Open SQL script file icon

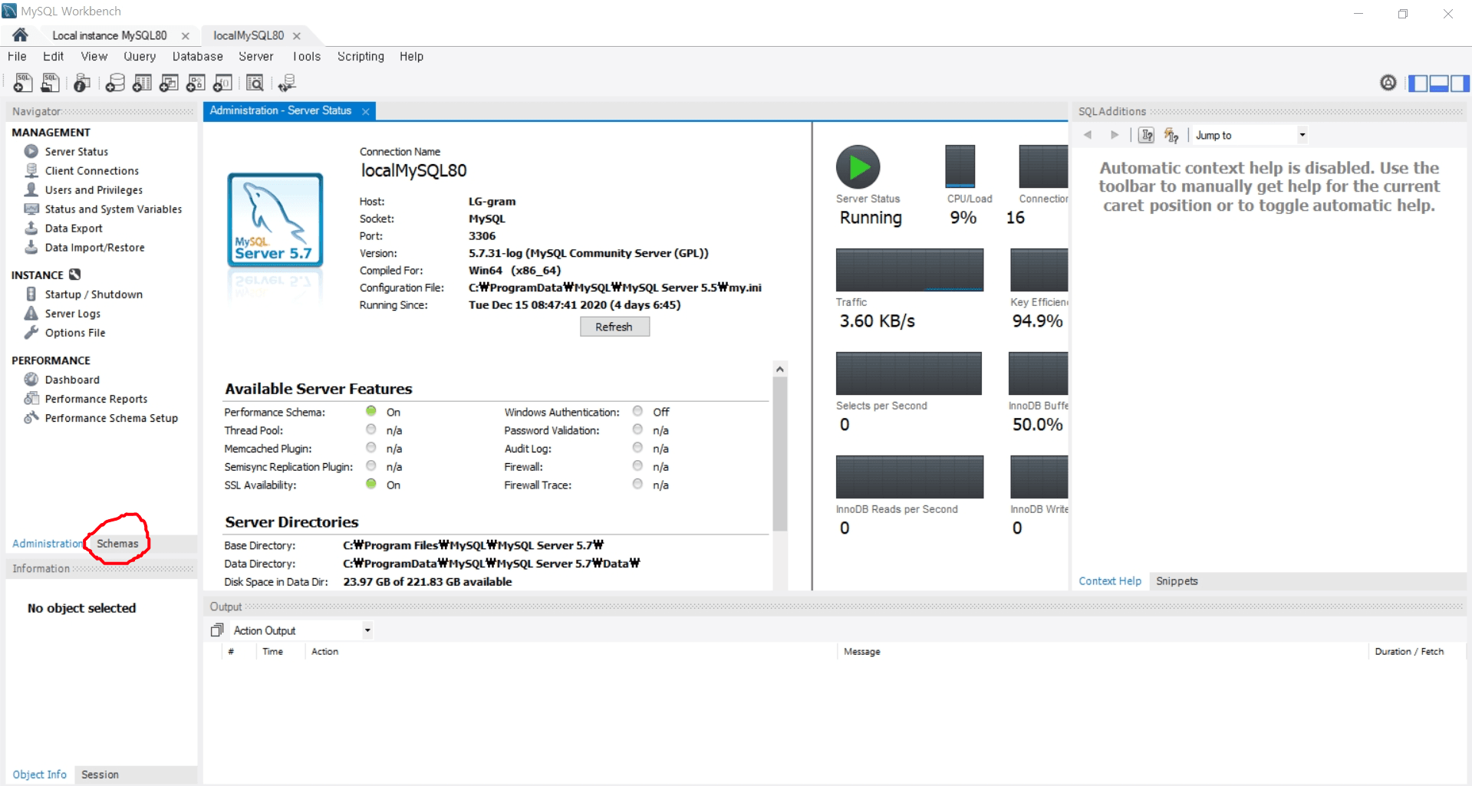coord(51,83)
